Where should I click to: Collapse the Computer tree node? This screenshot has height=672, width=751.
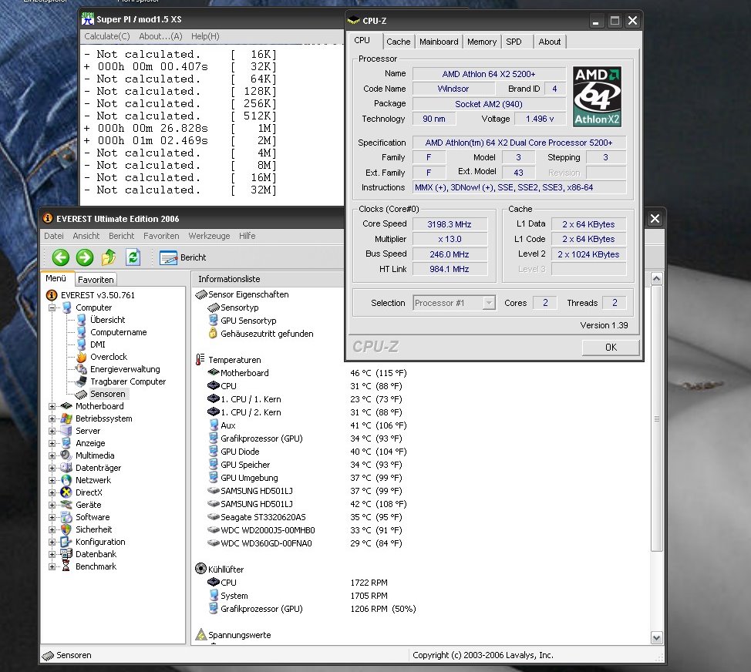[52, 307]
